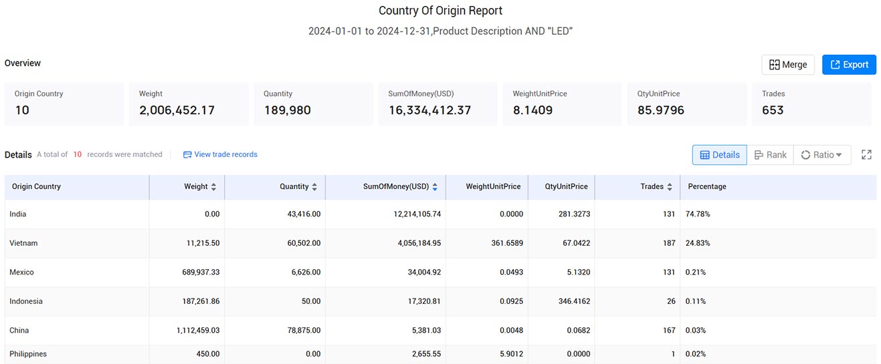The height and width of the screenshot is (364, 881).
Task: Switch to the Details view tab
Action: (720, 155)
